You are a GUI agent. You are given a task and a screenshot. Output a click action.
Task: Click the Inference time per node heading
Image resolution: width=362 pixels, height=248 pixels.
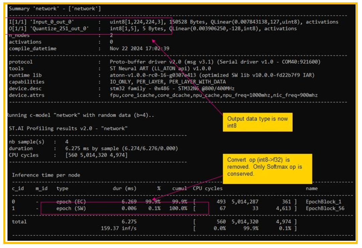[46, 175]
